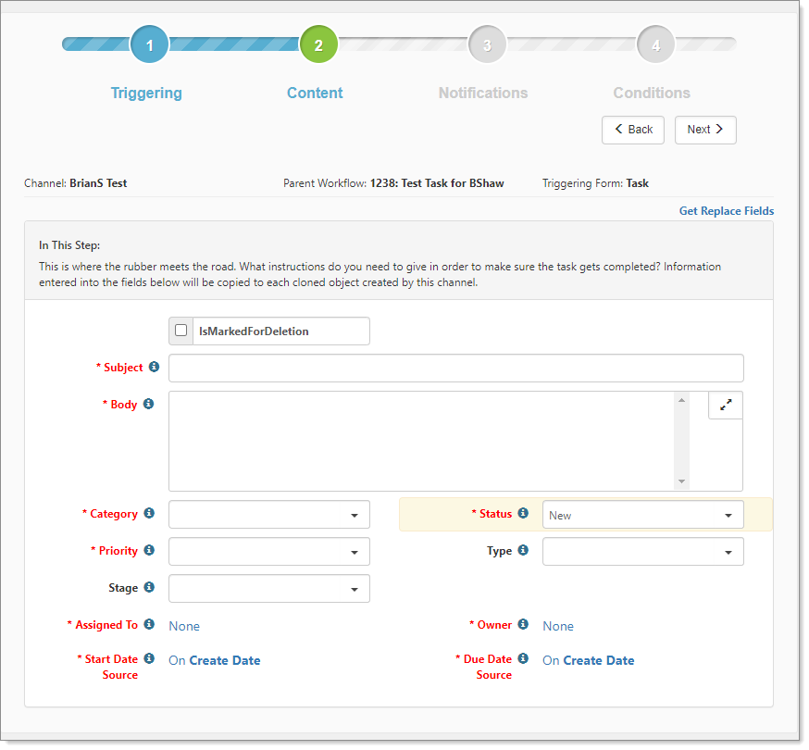Click the Body text area scrollbar
Image resolution: width=809 pixels, height=750 pixels.
682,441
